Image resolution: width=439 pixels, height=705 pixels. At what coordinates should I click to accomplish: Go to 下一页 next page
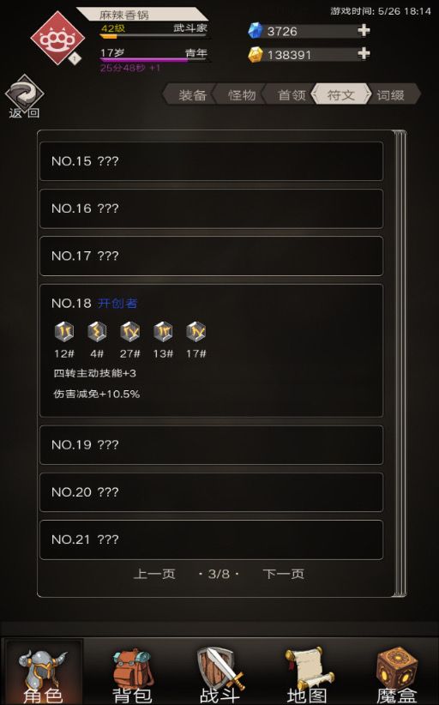click(x=284, y=574)
